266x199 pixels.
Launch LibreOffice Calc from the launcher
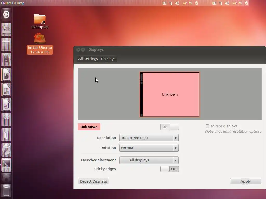point(6,90)
